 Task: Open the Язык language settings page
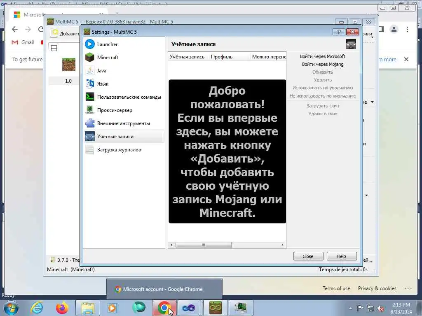pos(124,84)
